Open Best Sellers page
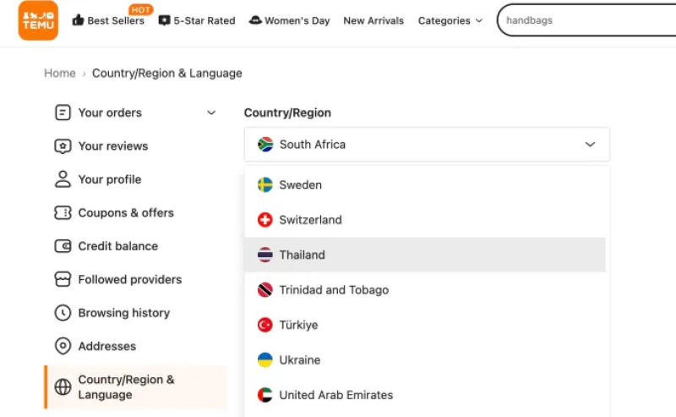 click(x=108, y=20)
